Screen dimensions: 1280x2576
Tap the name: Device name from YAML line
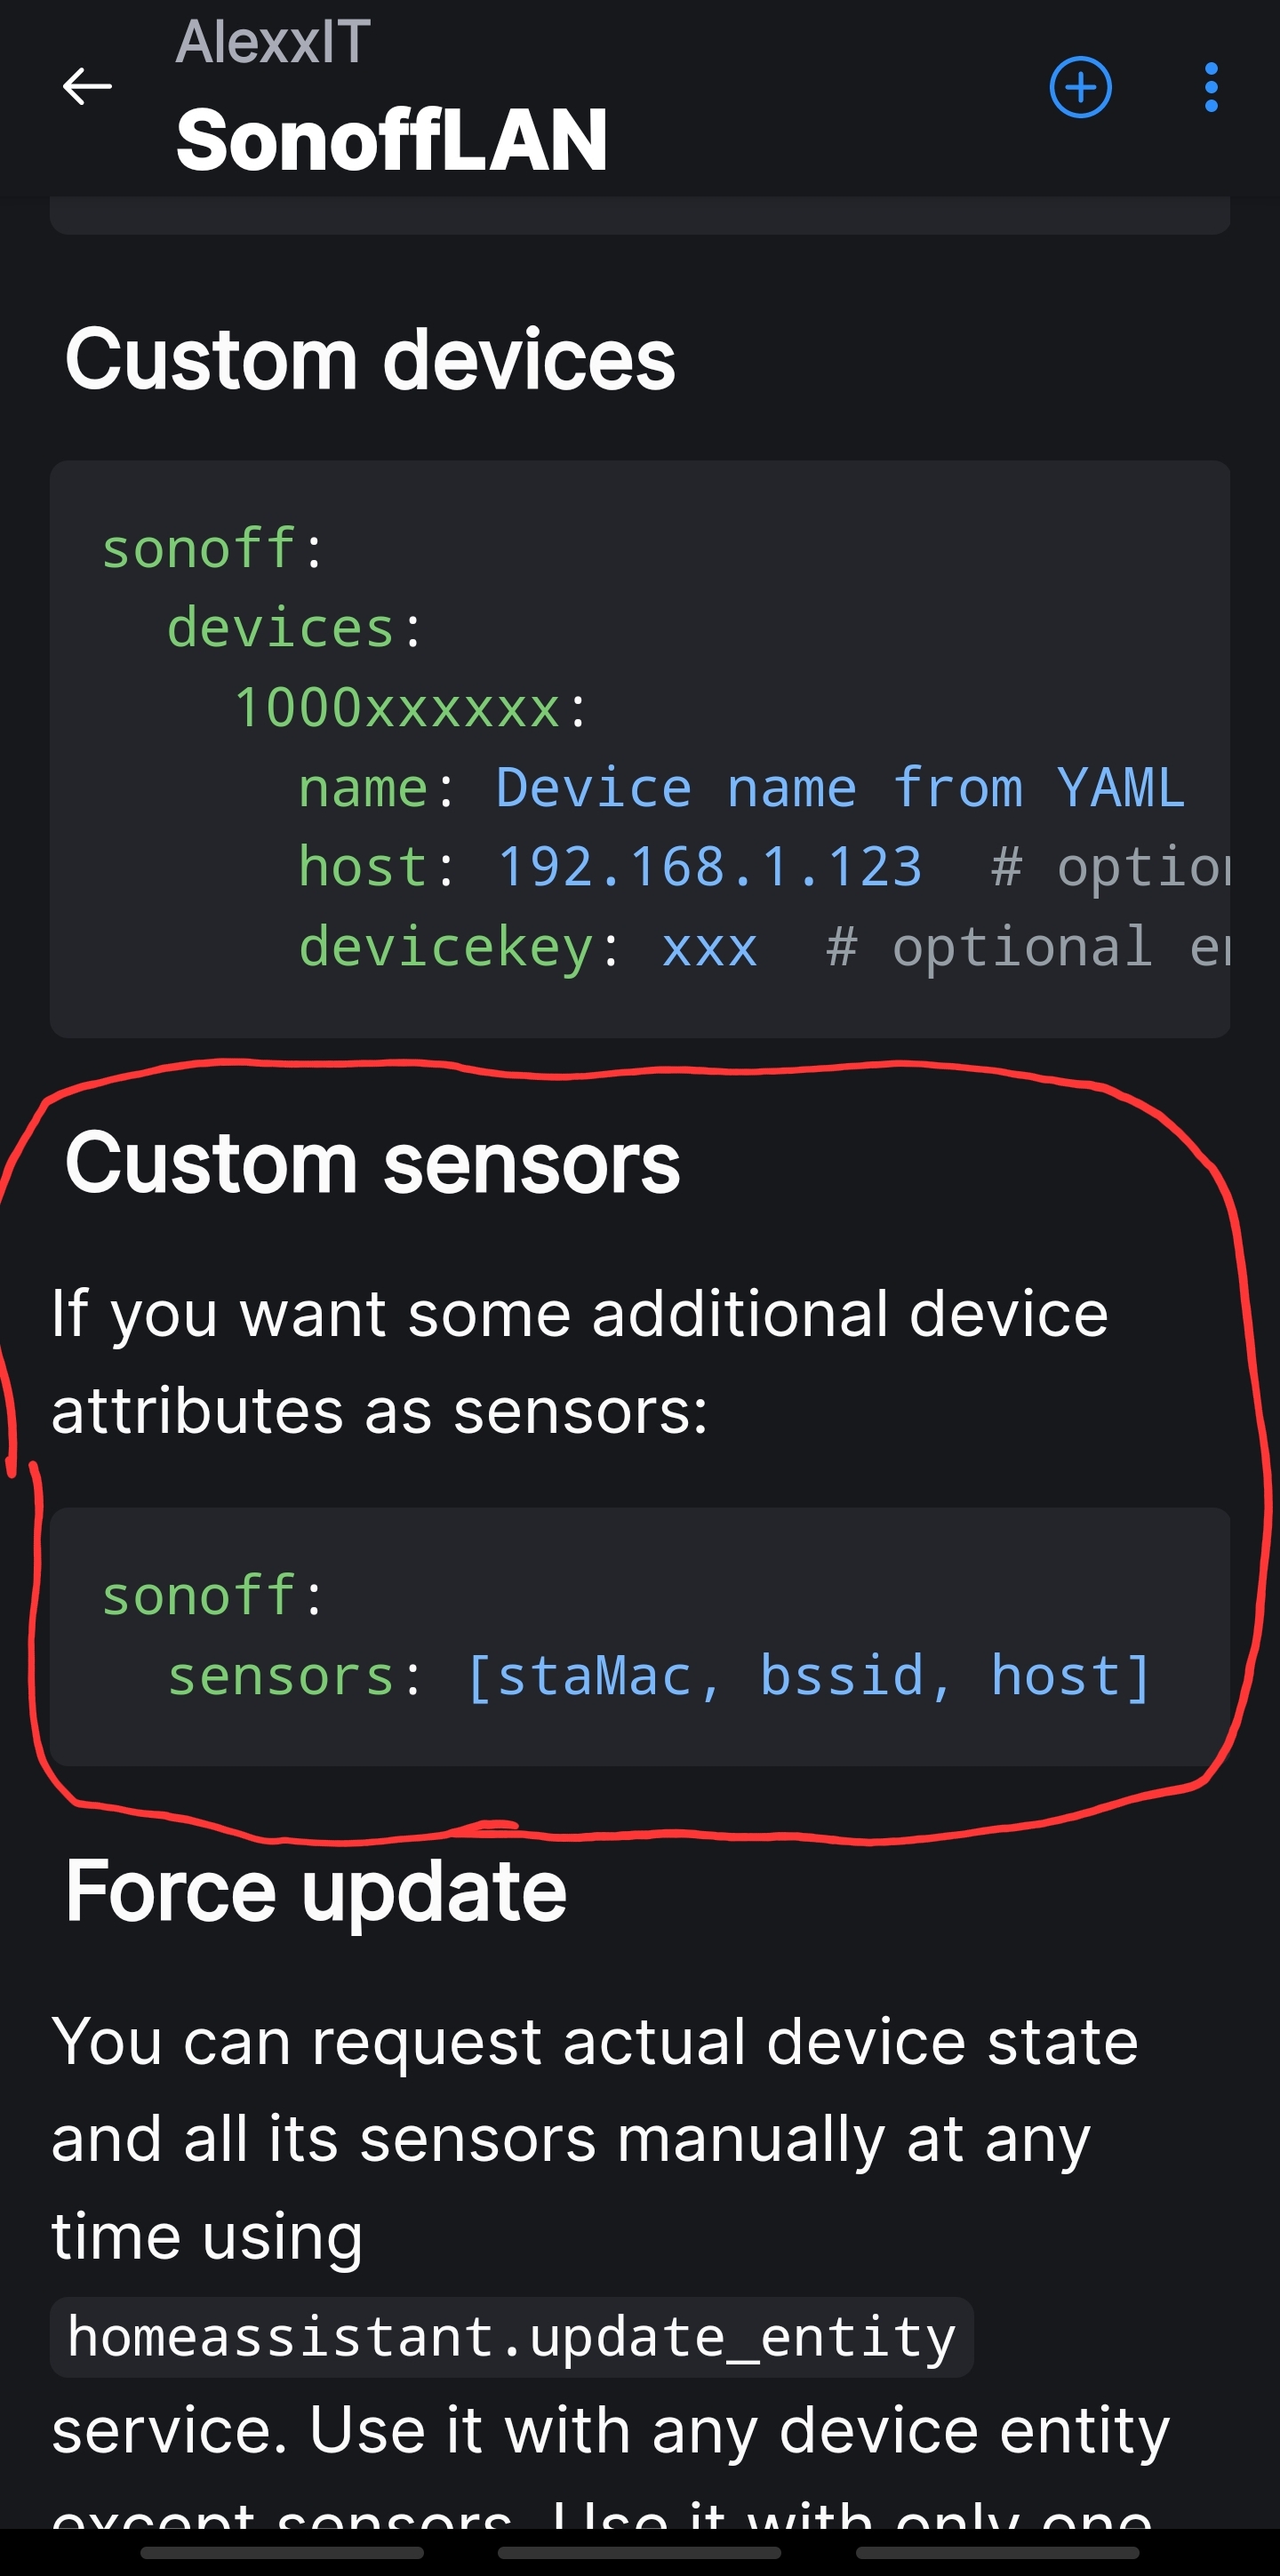740,786
